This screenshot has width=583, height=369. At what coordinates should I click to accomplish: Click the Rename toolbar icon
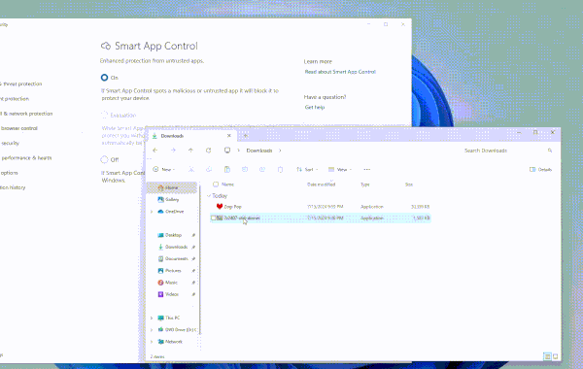coord(245,170)
